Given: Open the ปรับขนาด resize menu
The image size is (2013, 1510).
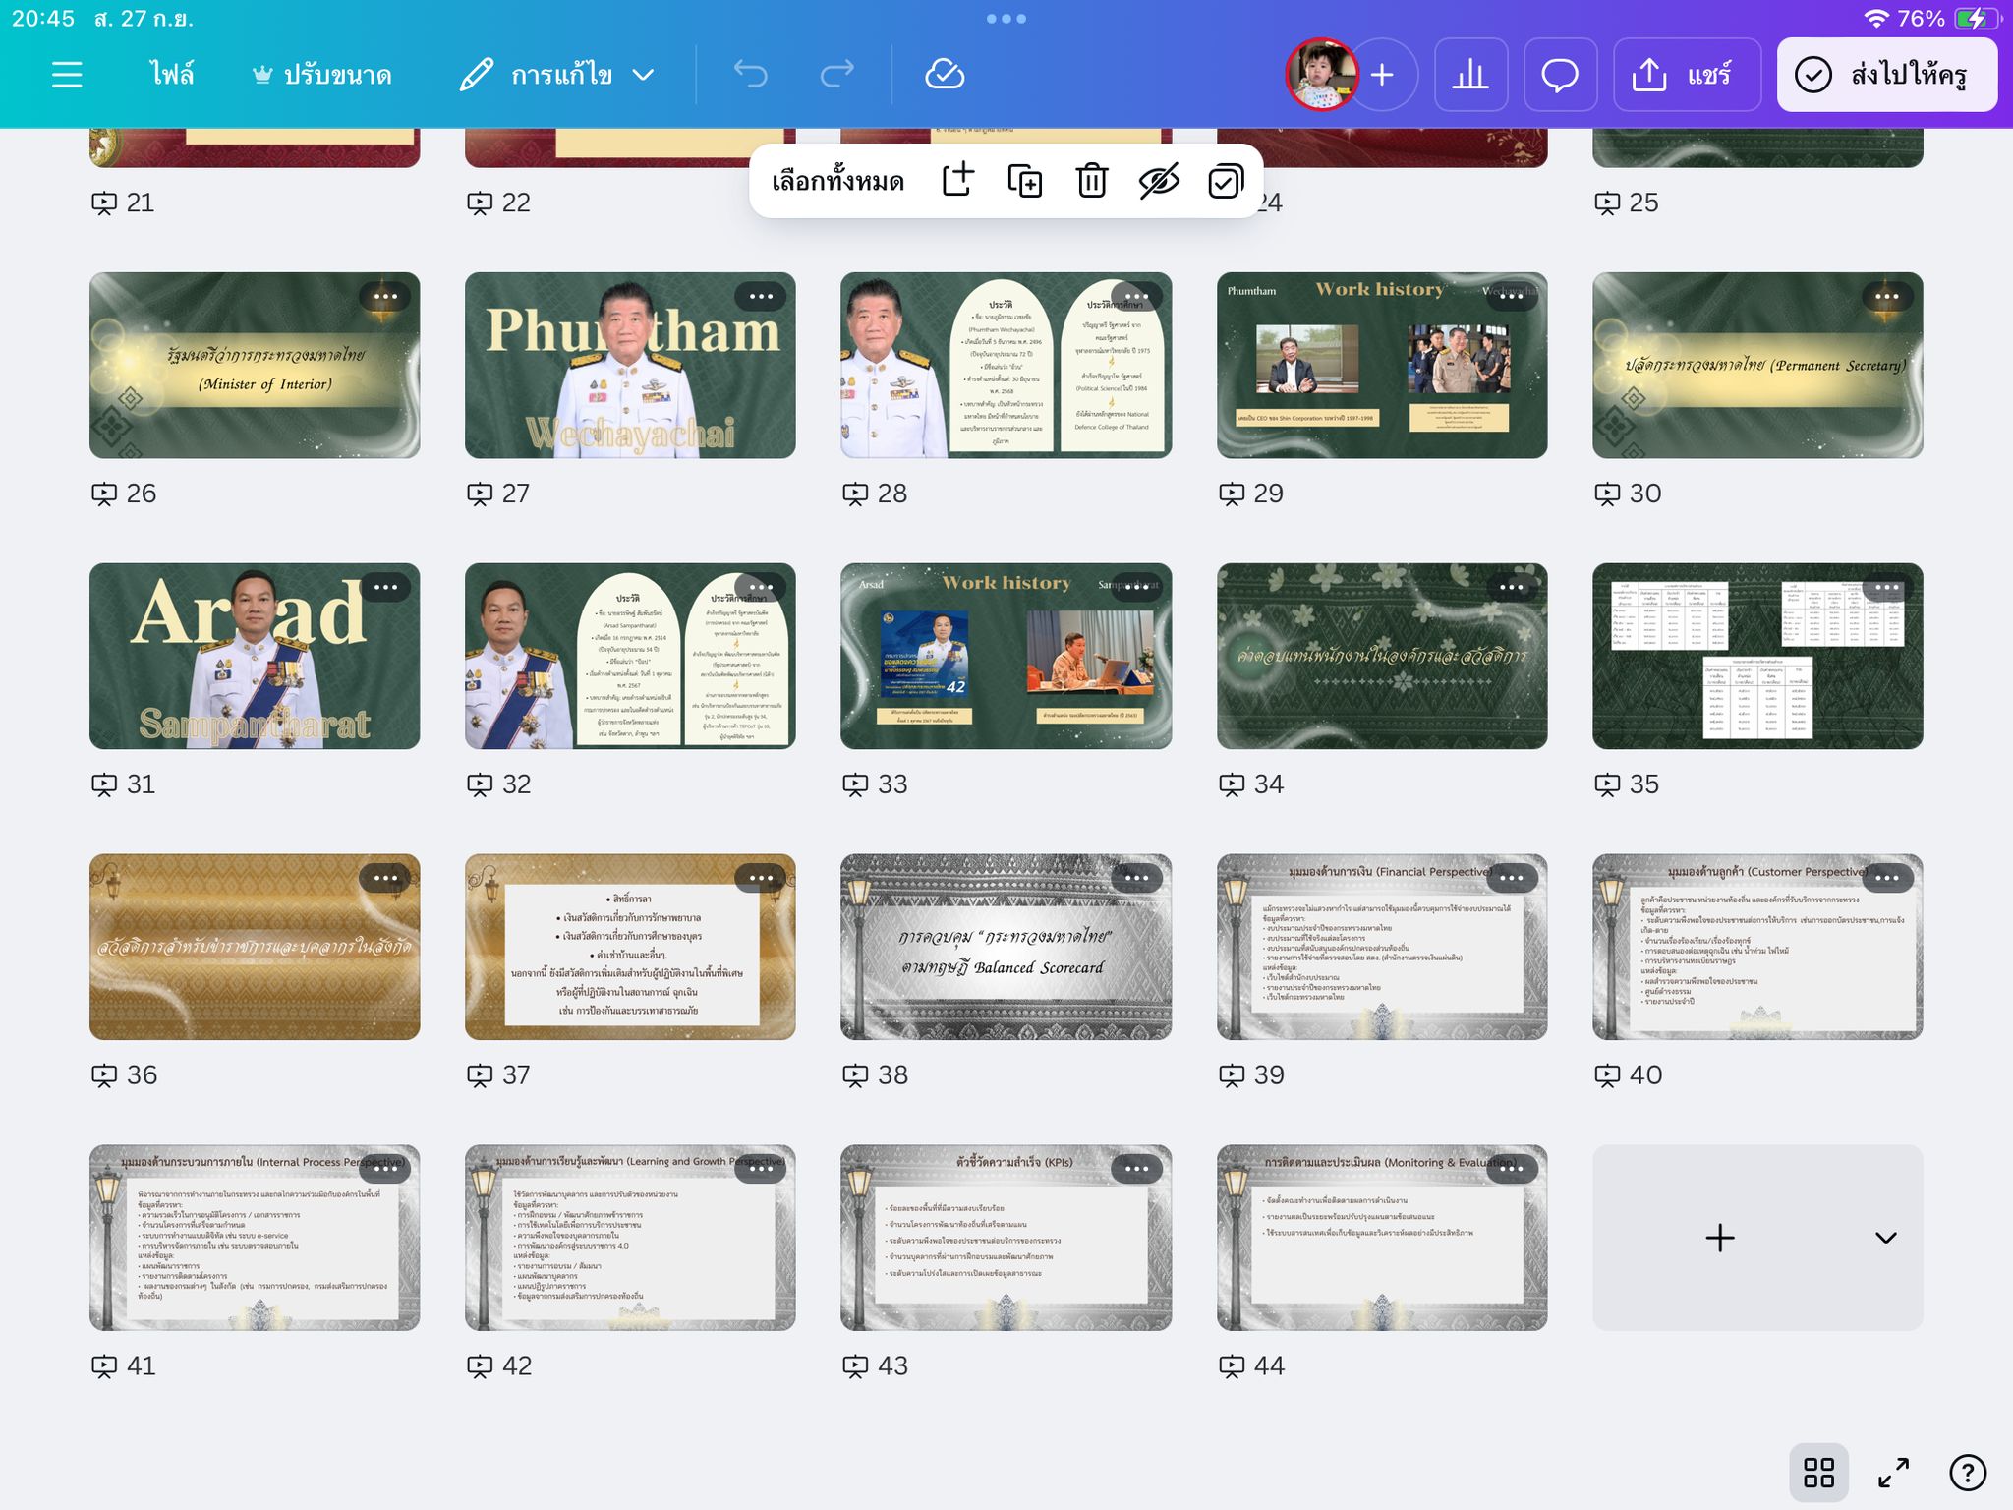Looking at the screenshot, I should [322, 75].
